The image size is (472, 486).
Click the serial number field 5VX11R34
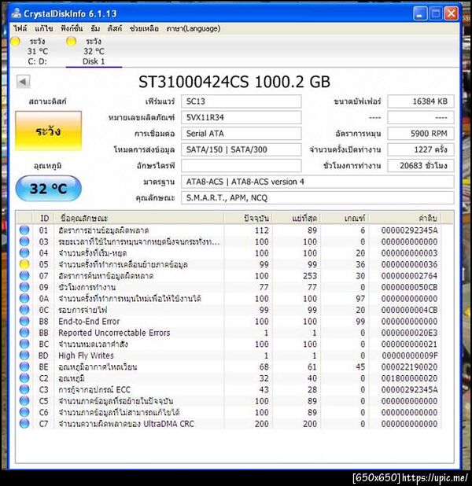pos(241,117)
